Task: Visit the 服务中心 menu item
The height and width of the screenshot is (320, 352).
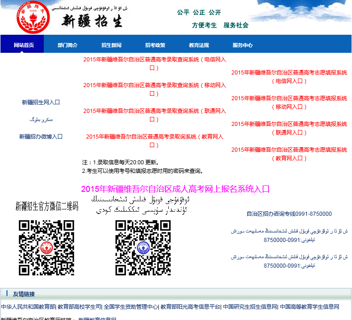Action: 242,45
